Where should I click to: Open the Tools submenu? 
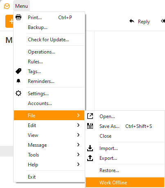[49, 154]
